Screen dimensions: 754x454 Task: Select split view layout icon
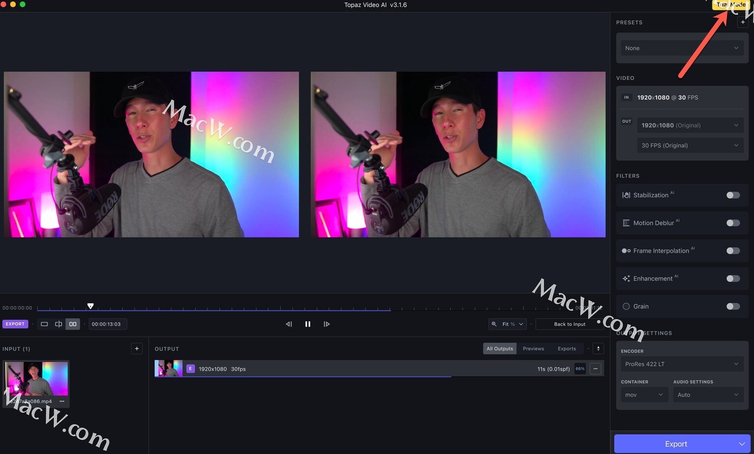[58, 324]
